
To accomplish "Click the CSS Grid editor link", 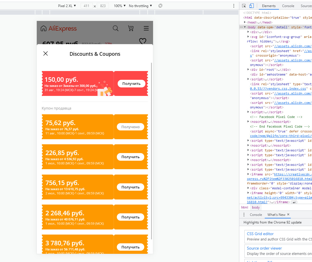I will [x=260, y=234].
